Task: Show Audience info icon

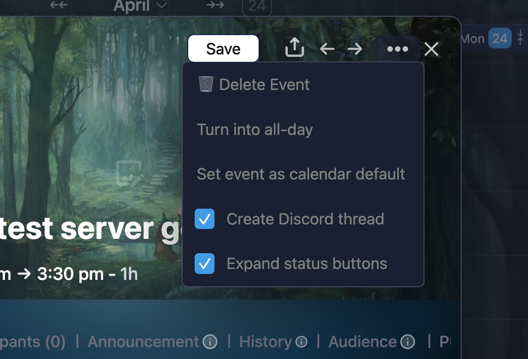Action: point(408,342)
